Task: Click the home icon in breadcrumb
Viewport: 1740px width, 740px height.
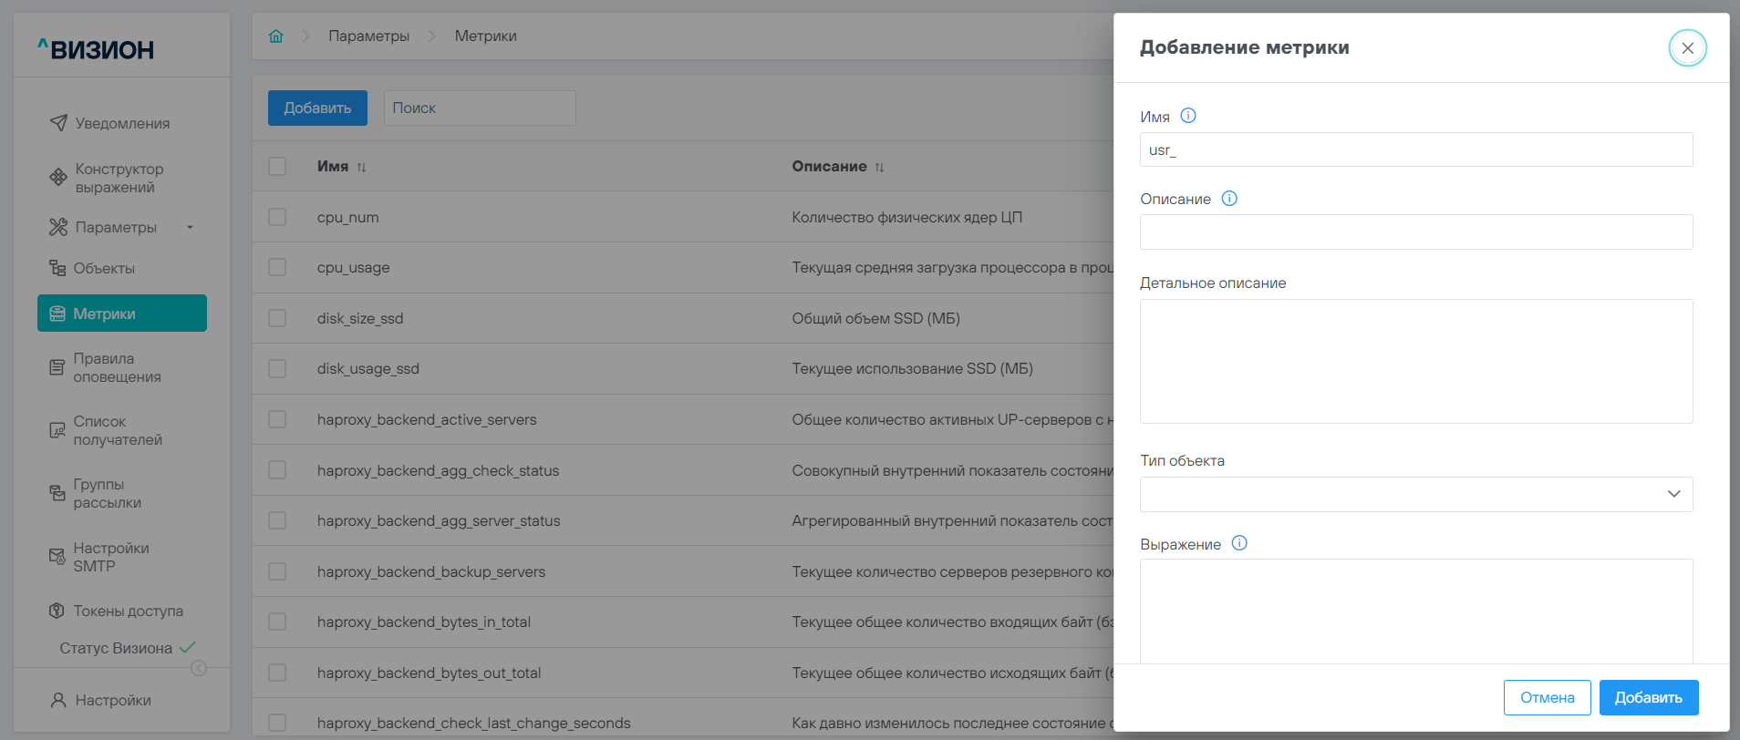Action: 275,36
